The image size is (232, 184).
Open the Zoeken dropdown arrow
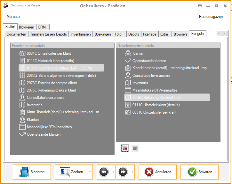point(90,172)
